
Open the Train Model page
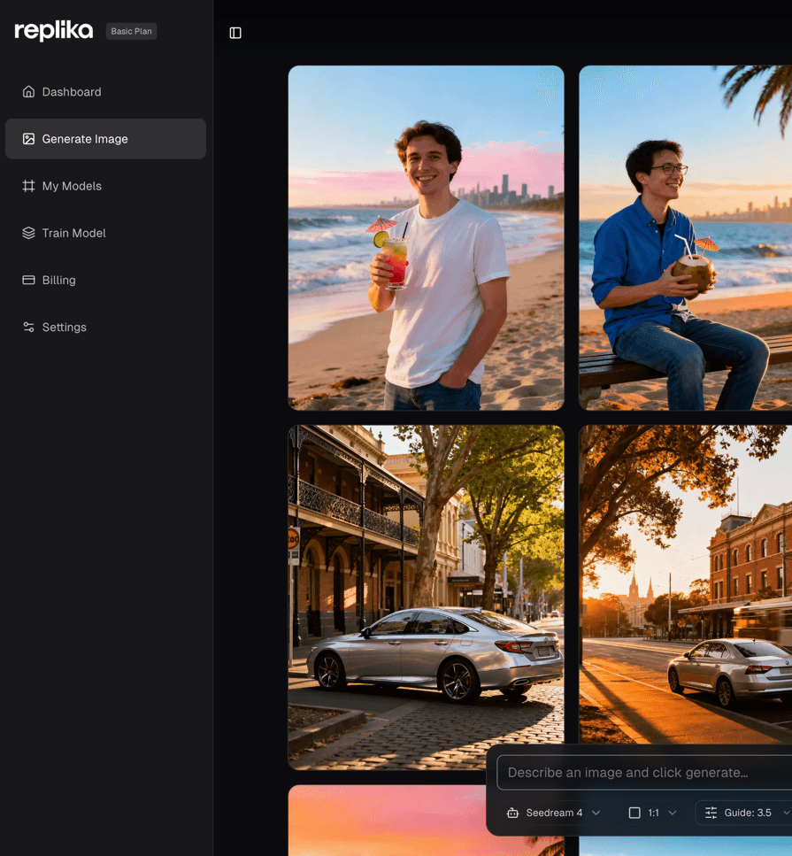75,233
